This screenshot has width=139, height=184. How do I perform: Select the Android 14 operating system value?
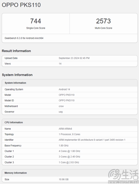click(64, 90)
